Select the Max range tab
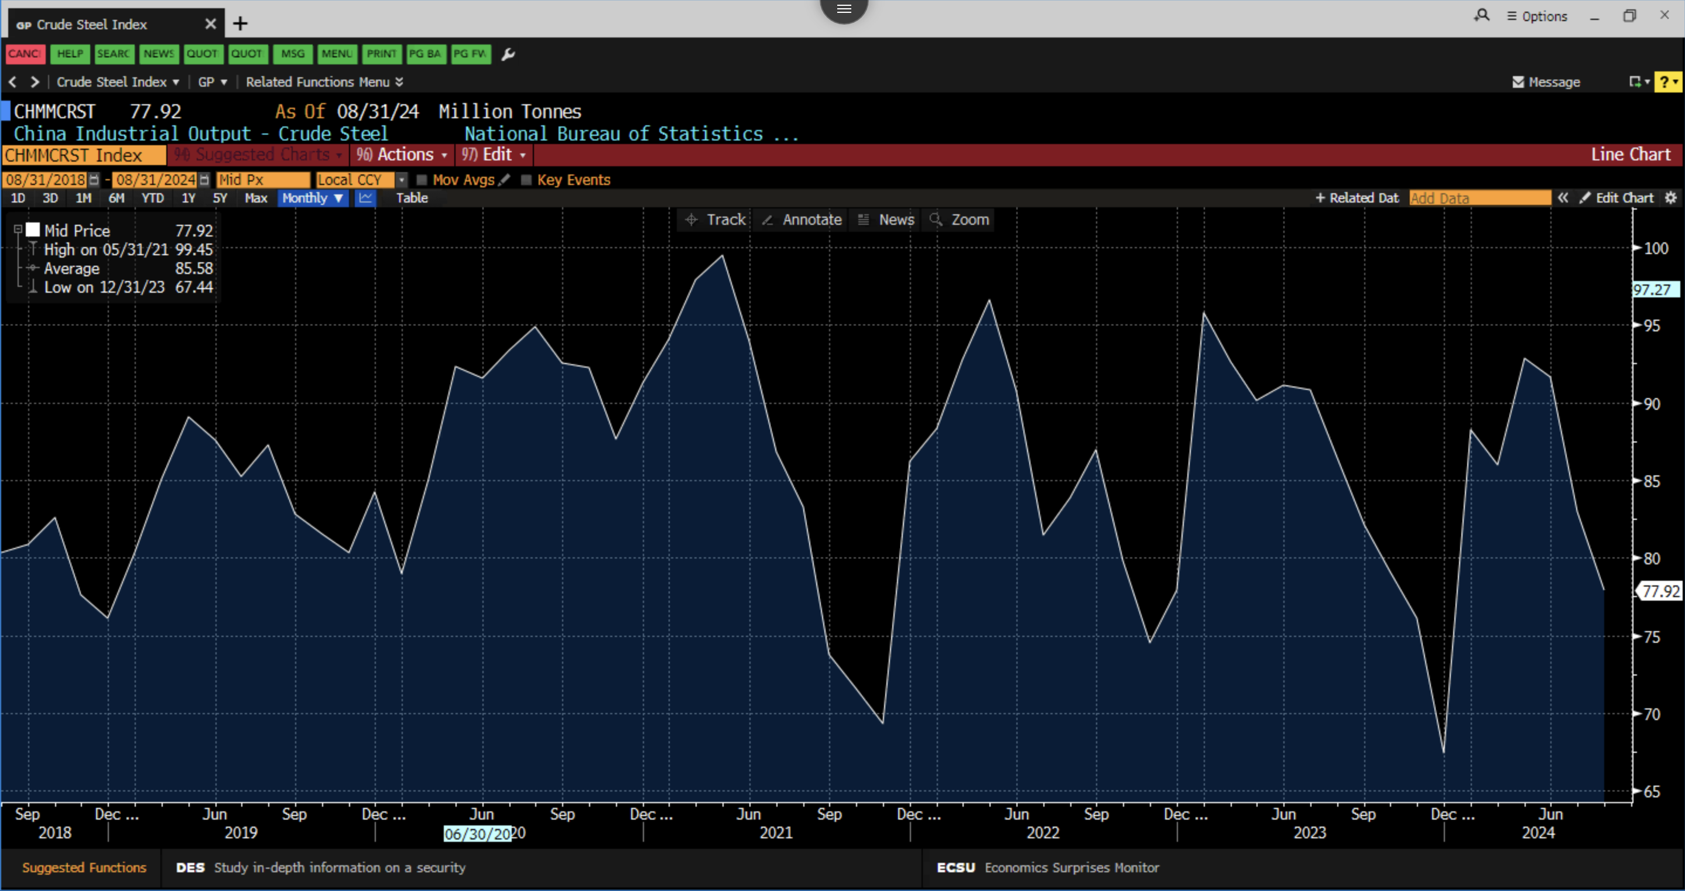Viewport: 1685px width, 891px height. coord(256,198)
